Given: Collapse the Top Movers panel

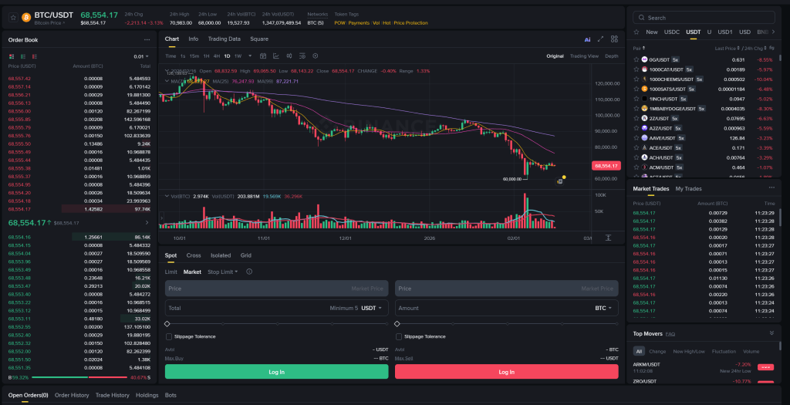Looking at the screenshot, I should tap(771, 333).
